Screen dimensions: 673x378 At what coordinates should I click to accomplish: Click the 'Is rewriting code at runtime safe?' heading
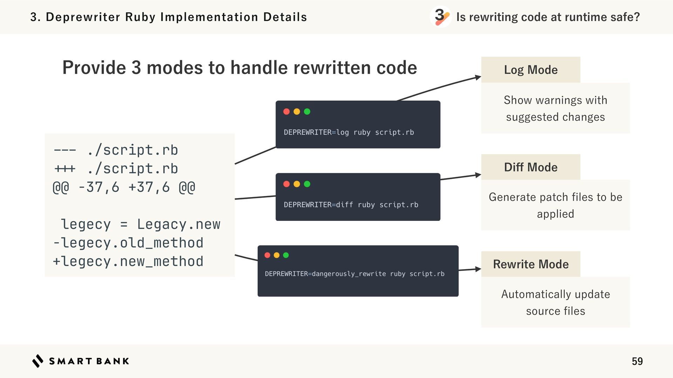click(548, 17)
